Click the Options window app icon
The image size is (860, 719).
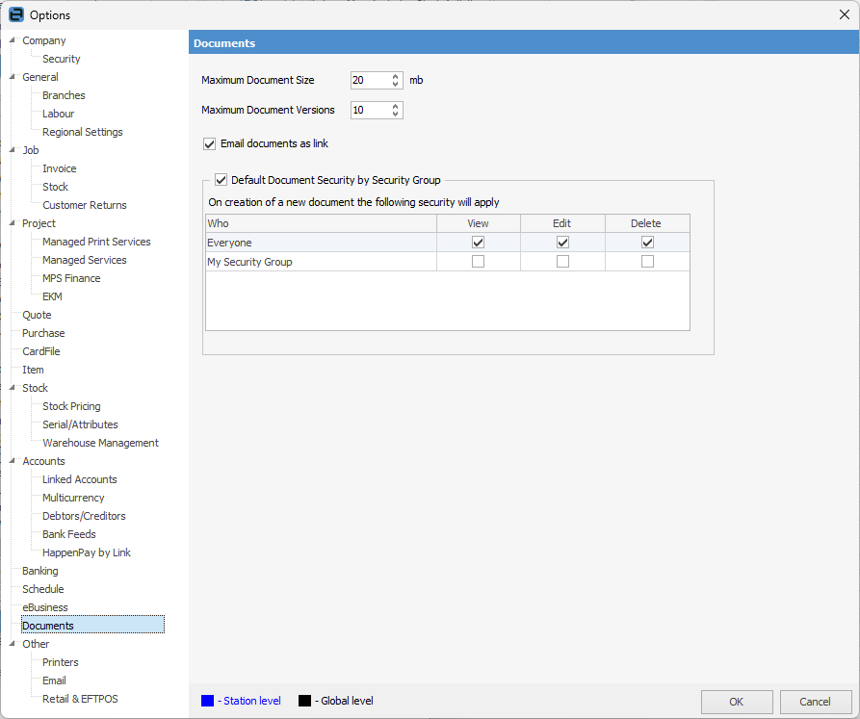click(x=15, y=14)
